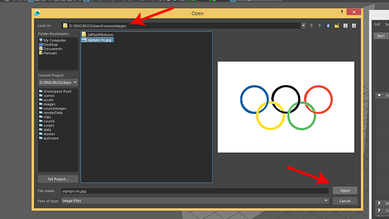This screenshot has height=219, width=389.
Task: Select My Computer bookmark
Action: pyautogui.click(x=53, y=40)
